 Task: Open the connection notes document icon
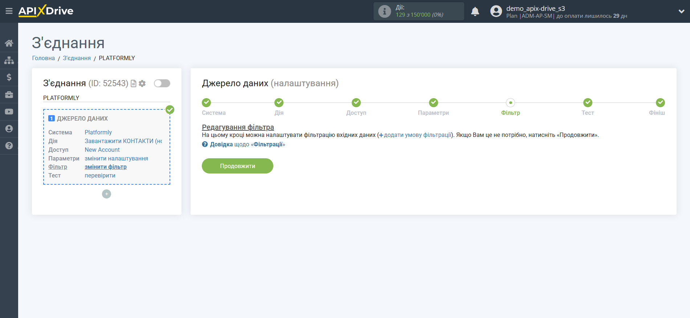[x=134, y=84]
